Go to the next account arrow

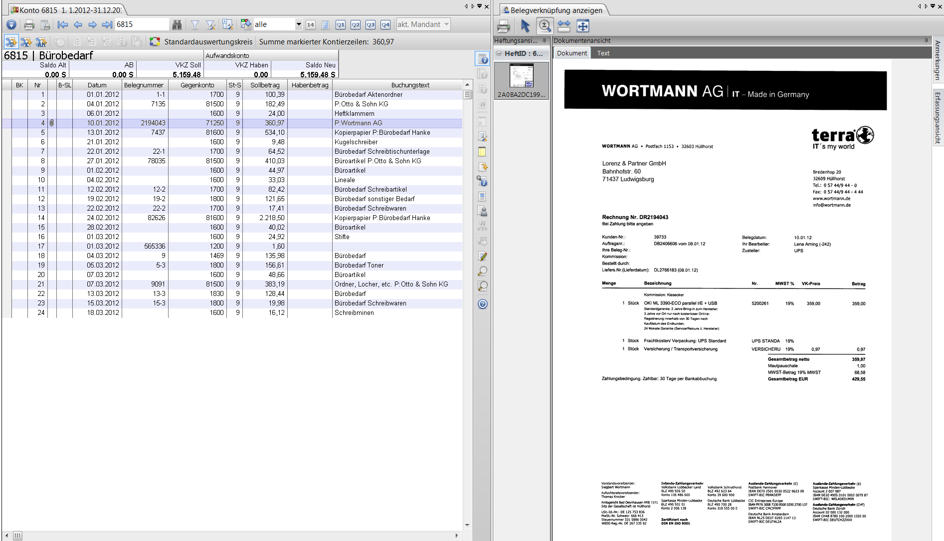[92, 24]
